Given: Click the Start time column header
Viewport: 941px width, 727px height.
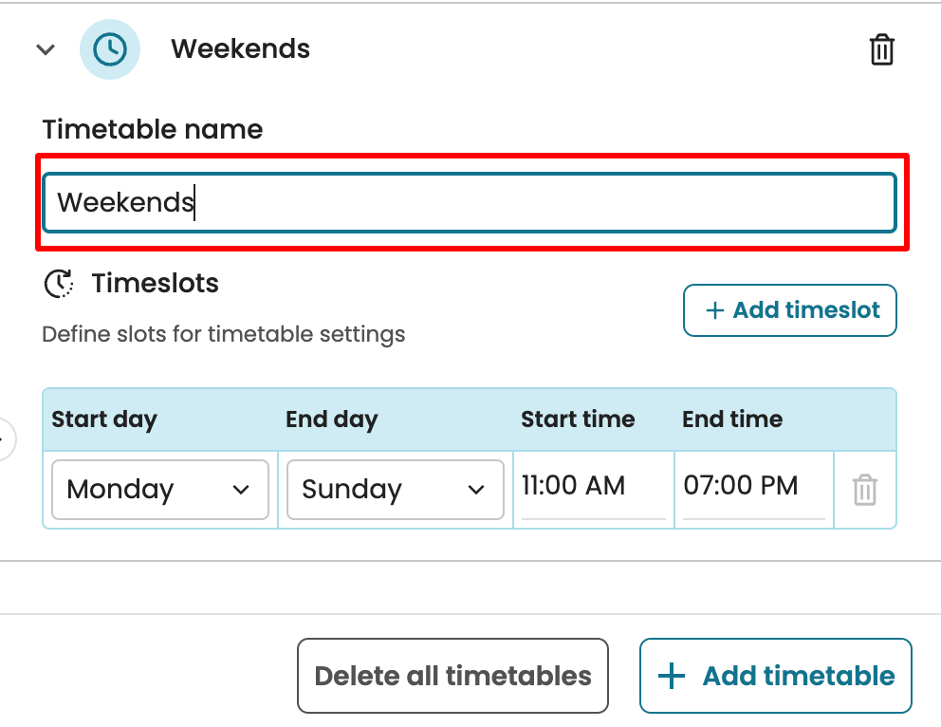Looking at the screenshot, I should (x=578, y=419).
